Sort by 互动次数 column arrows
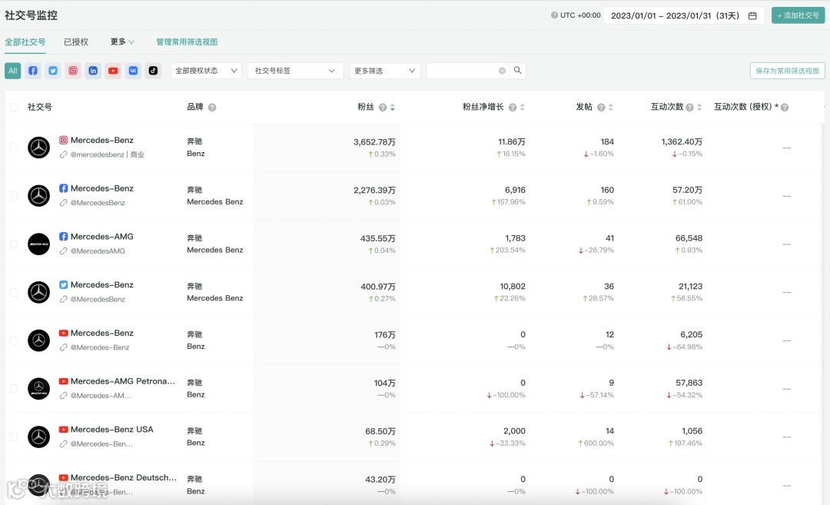 tap(699, 108)
